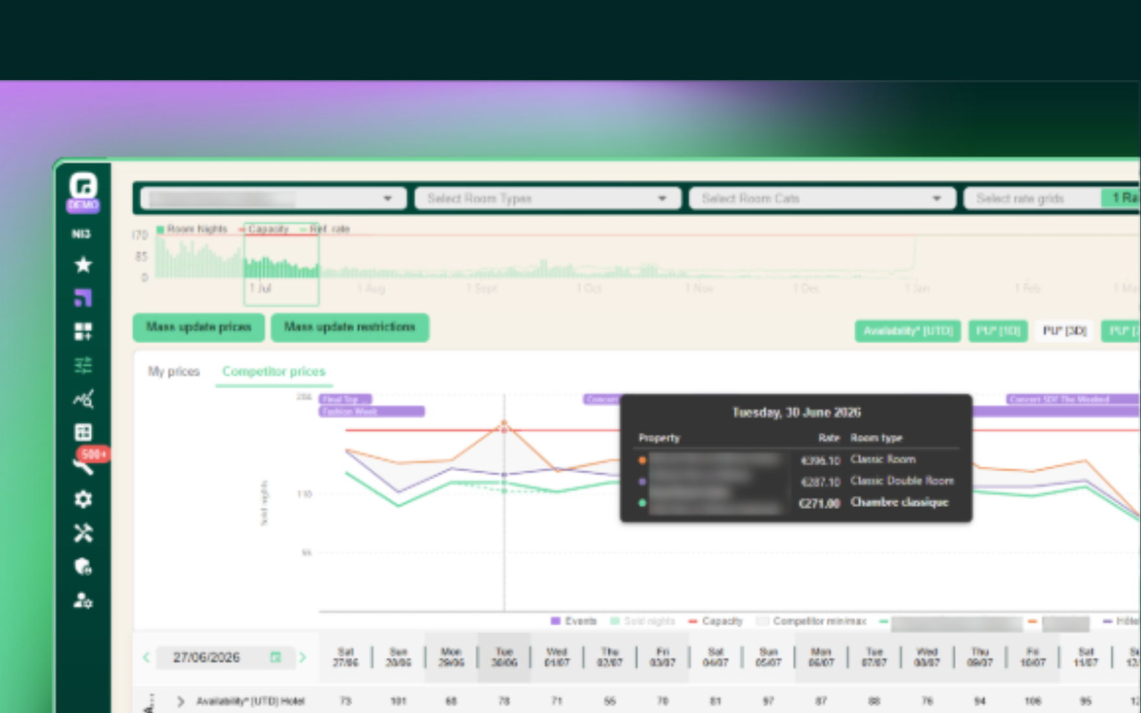1141x713 pixels.
Task: Click availability value 106 under Fri 10/07
Action: 1033,701
